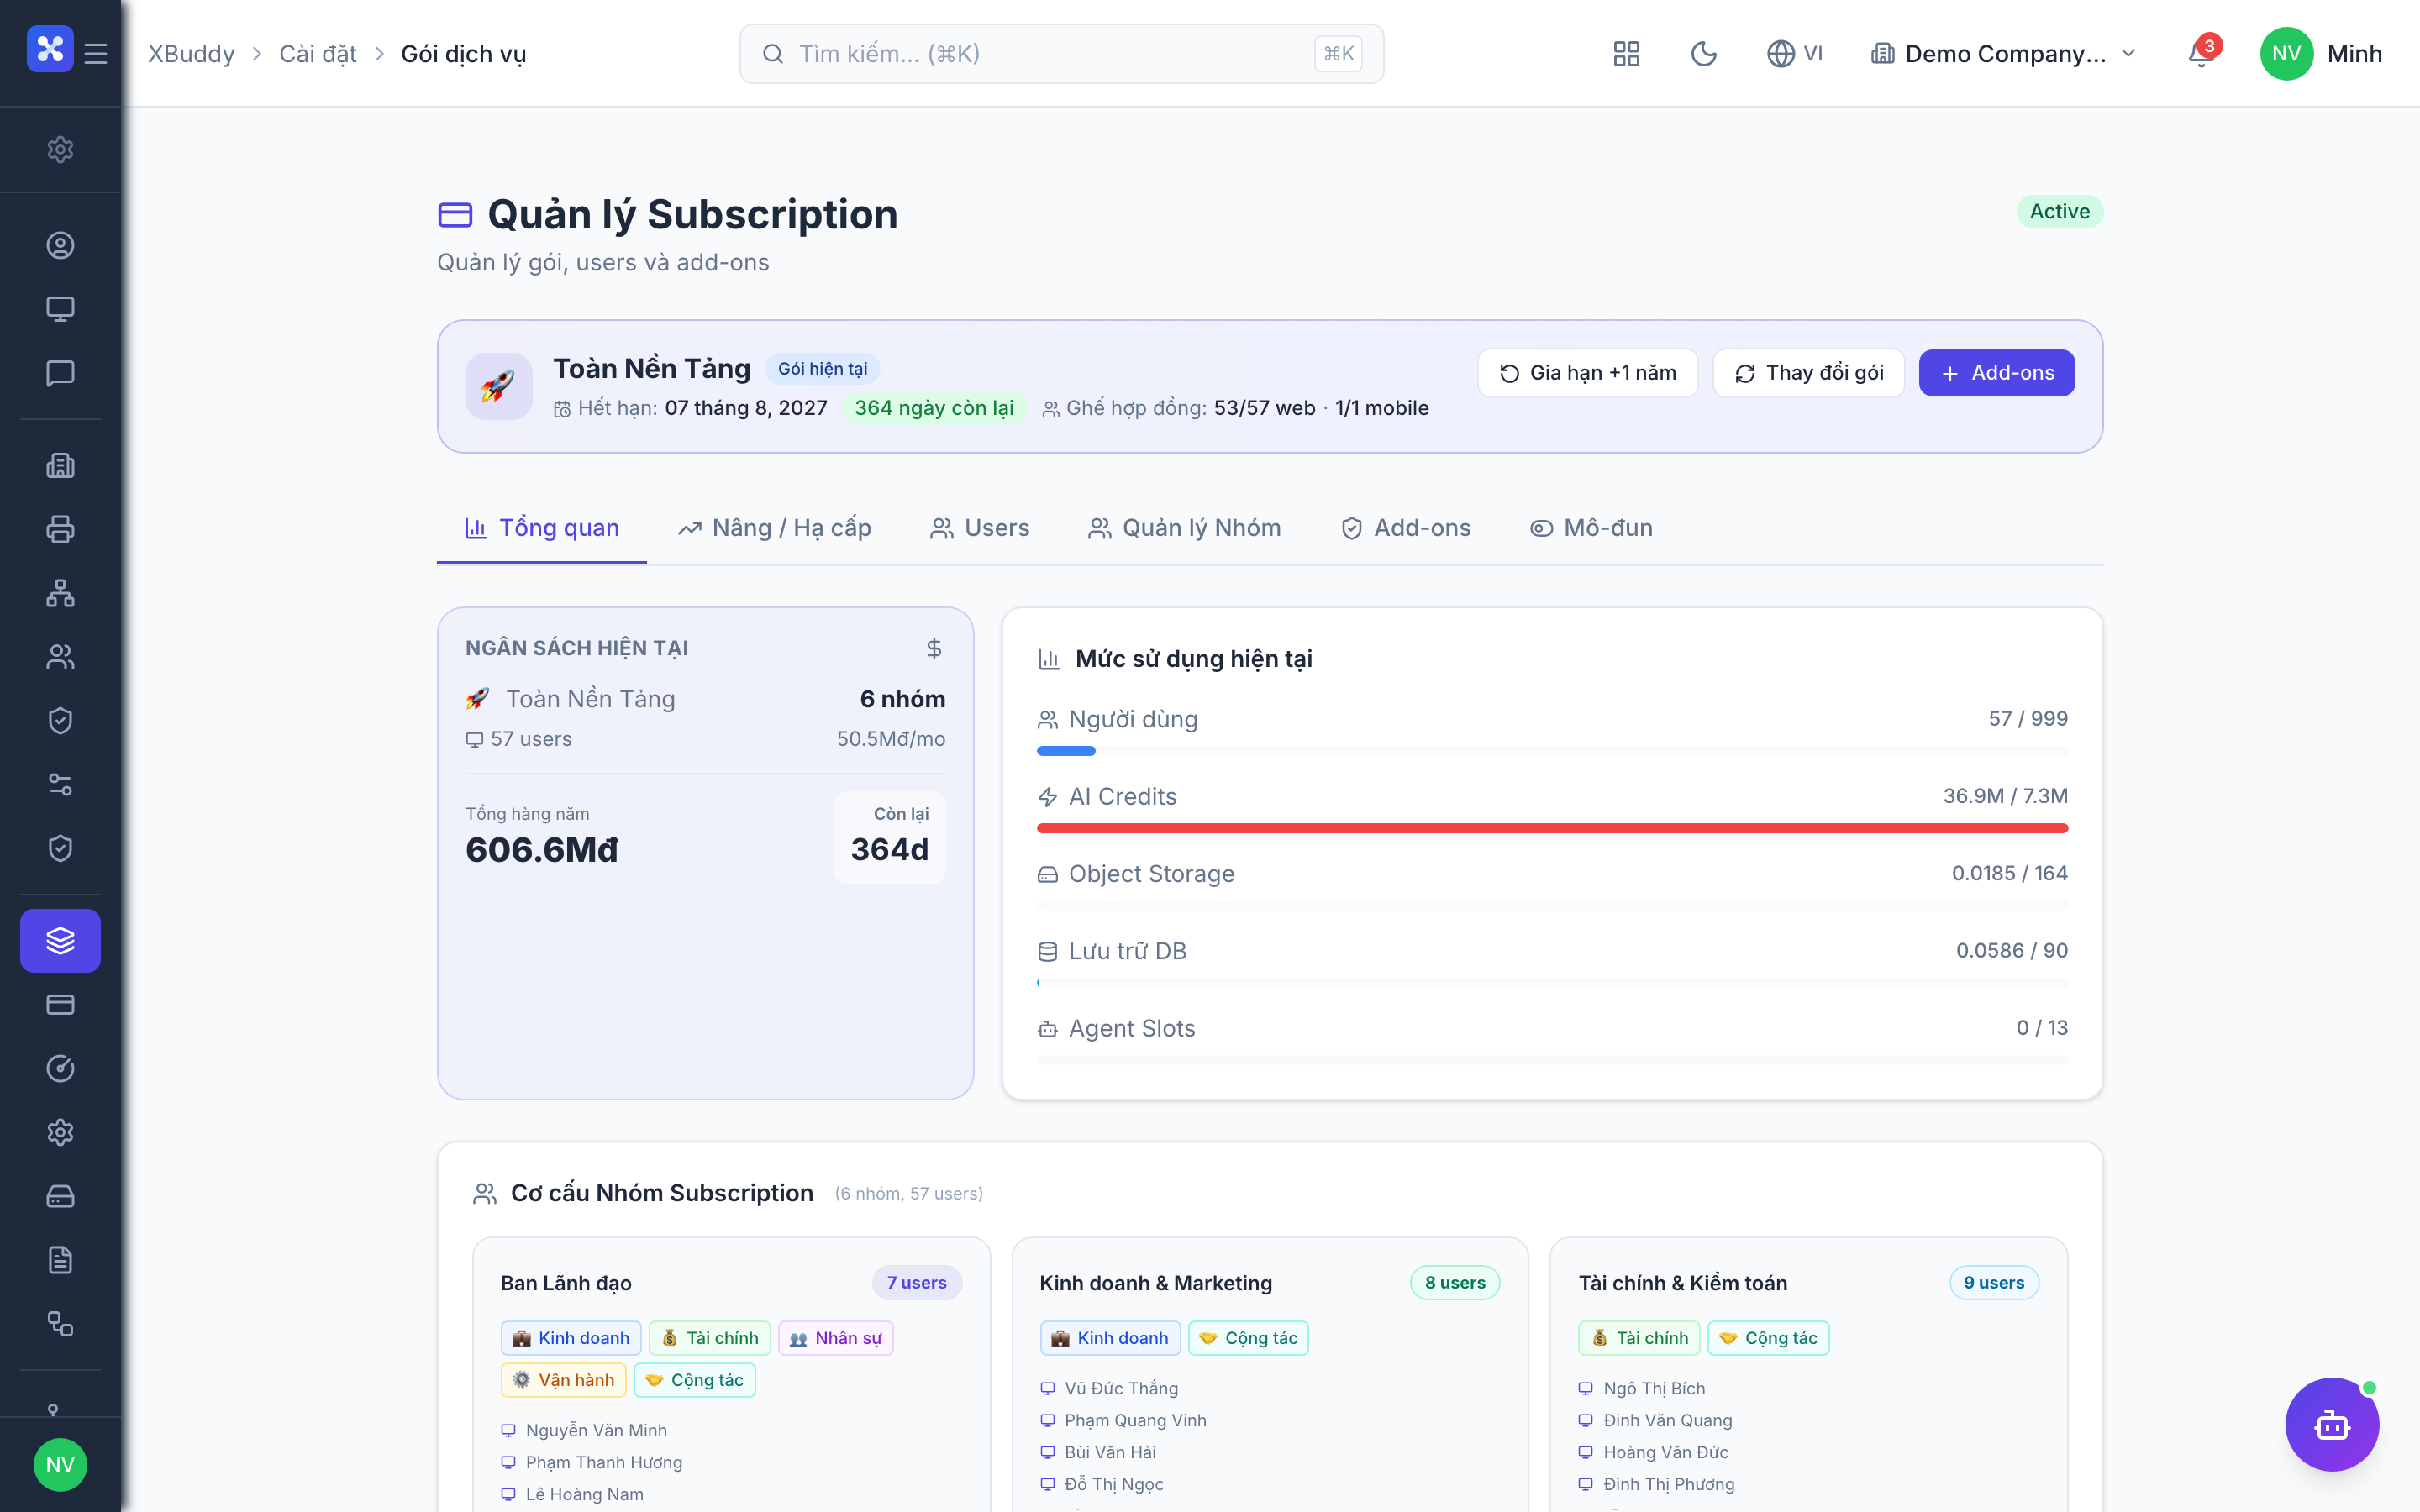The height and width of the screenshot is (1512, 2420).
Task: Switch to the Mô-đun tab
Action: tap(1591, 528)
